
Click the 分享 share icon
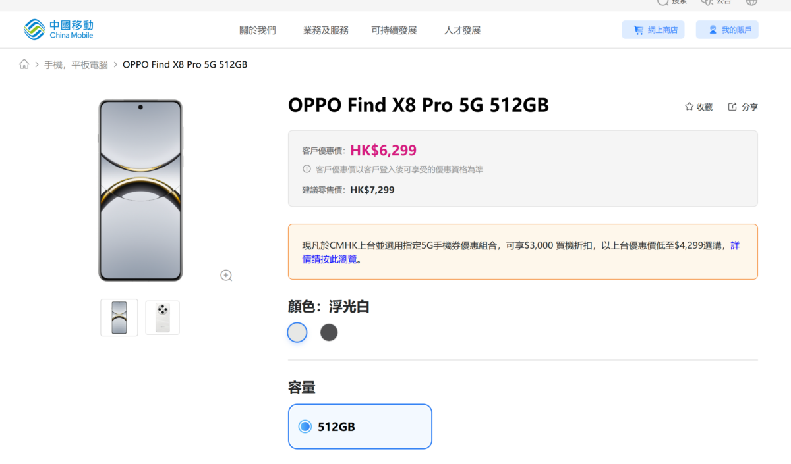point(732,107)
